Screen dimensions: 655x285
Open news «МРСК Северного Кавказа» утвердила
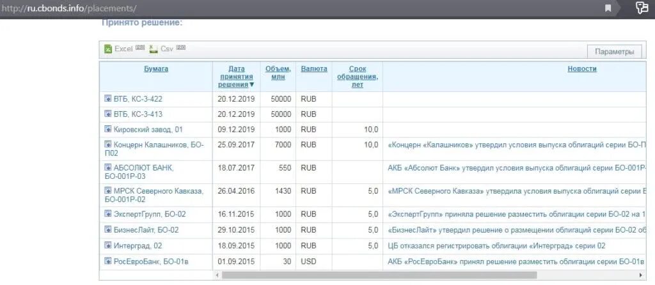pyautogui.click(x=517, y=191)
